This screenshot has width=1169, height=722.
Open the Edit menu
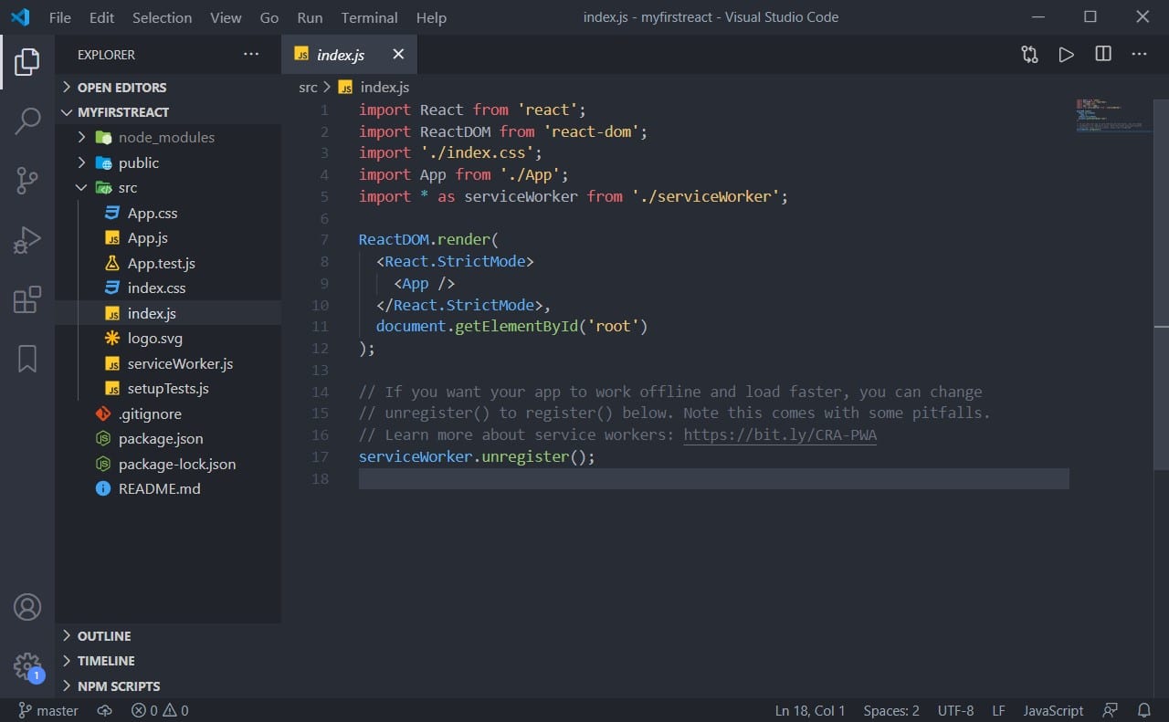pyautogui.click(x=102, y=17)
